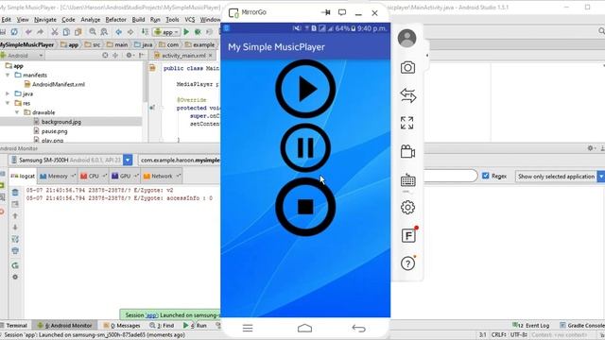
Task: Switch to the Network monitor tab
Action: (162, 176)
